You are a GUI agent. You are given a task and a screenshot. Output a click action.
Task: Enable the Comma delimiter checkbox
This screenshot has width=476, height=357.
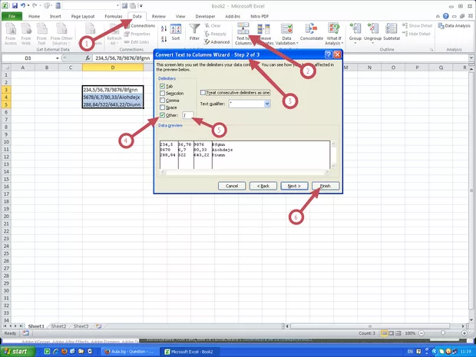point(161,100)
